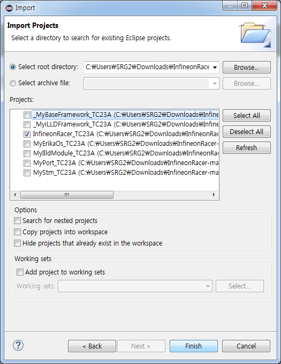Check the _MyBaseFramework_TC23A project checkbox
The image size is (281, 364).
(x=27, y=115)
